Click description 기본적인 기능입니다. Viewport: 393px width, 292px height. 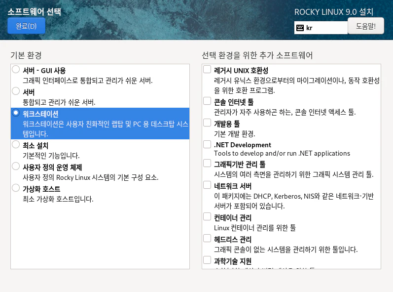click(x=51, y=156)
